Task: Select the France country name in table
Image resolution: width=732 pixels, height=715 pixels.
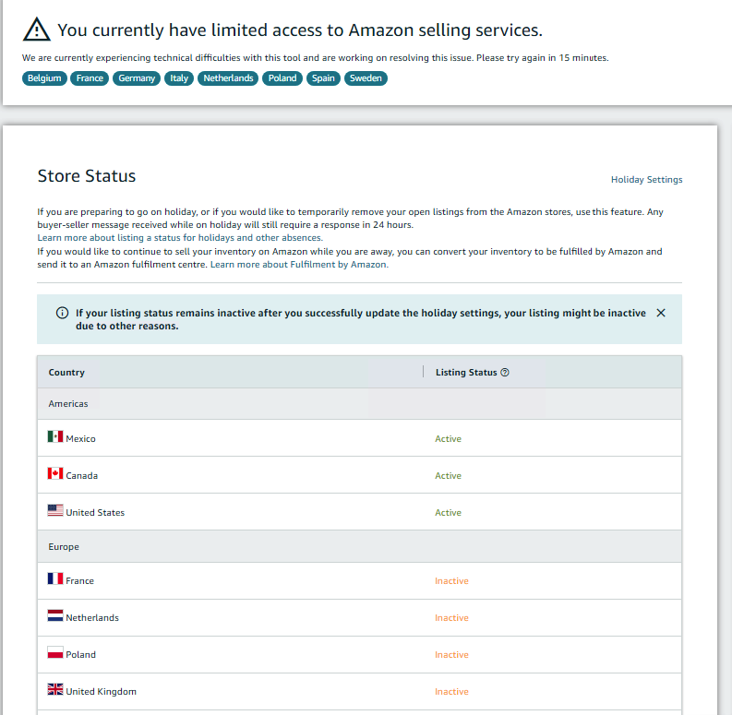Action: [x=79, y=581]
